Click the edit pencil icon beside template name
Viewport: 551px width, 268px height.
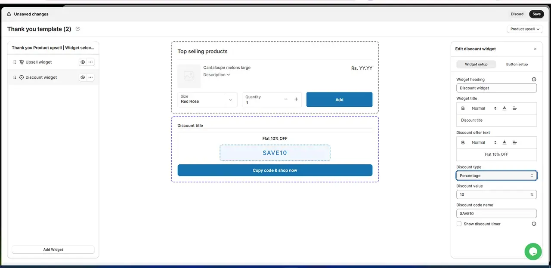point(77,29)
